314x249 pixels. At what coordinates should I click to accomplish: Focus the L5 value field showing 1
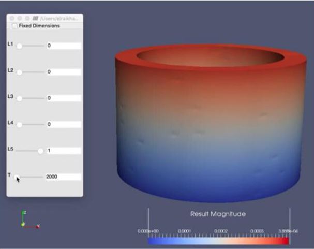pos(64,151)
